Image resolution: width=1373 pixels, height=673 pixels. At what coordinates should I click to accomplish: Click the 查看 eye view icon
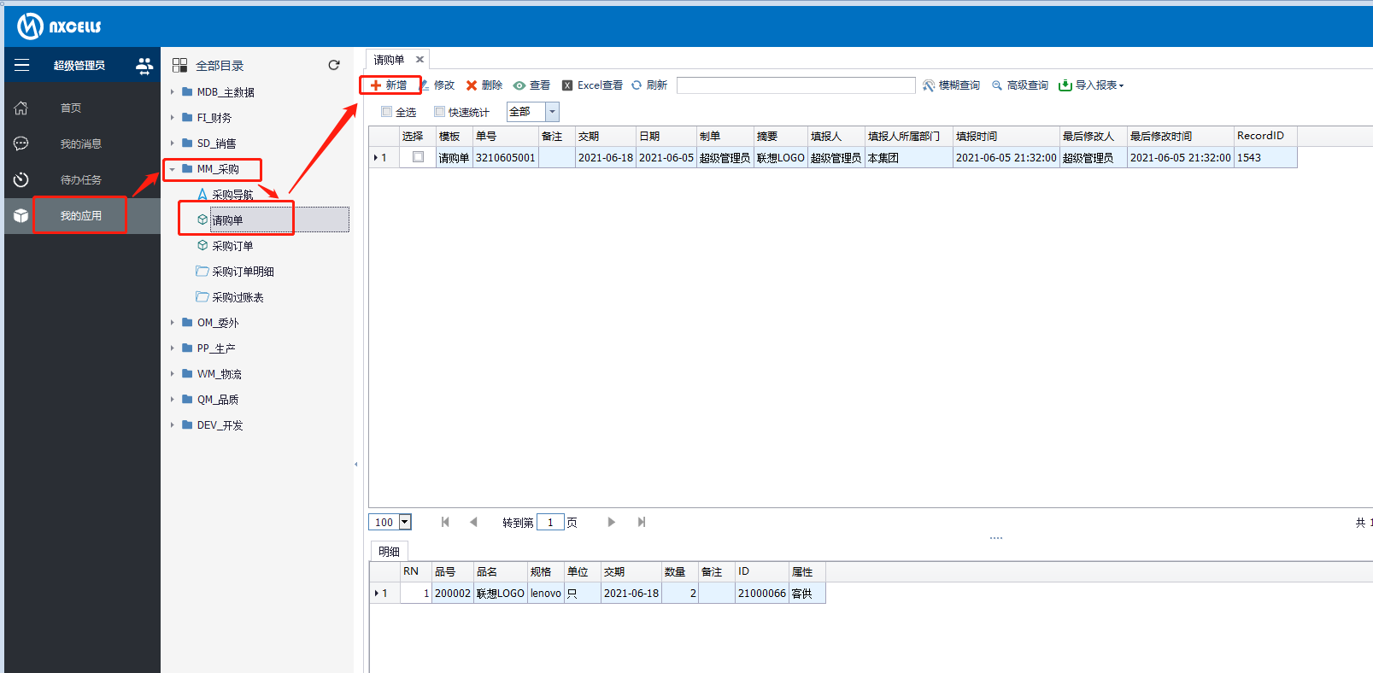pos(519,85)
